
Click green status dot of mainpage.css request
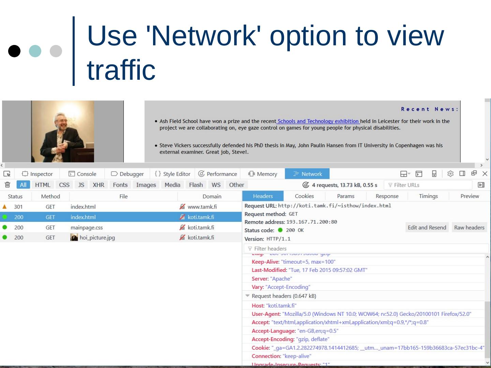[5, 227]
